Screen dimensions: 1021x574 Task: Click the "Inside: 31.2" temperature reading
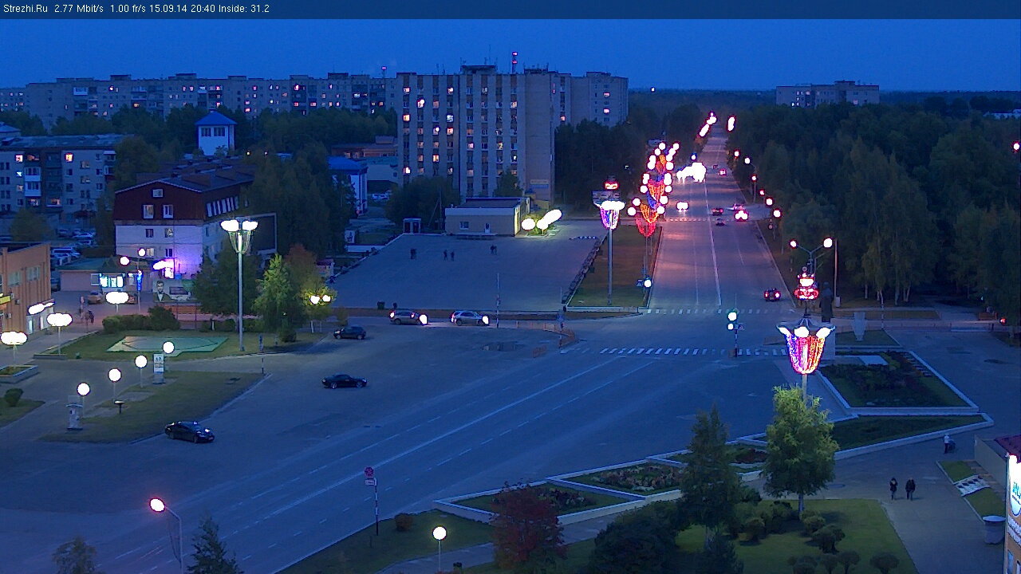(244, 9)
